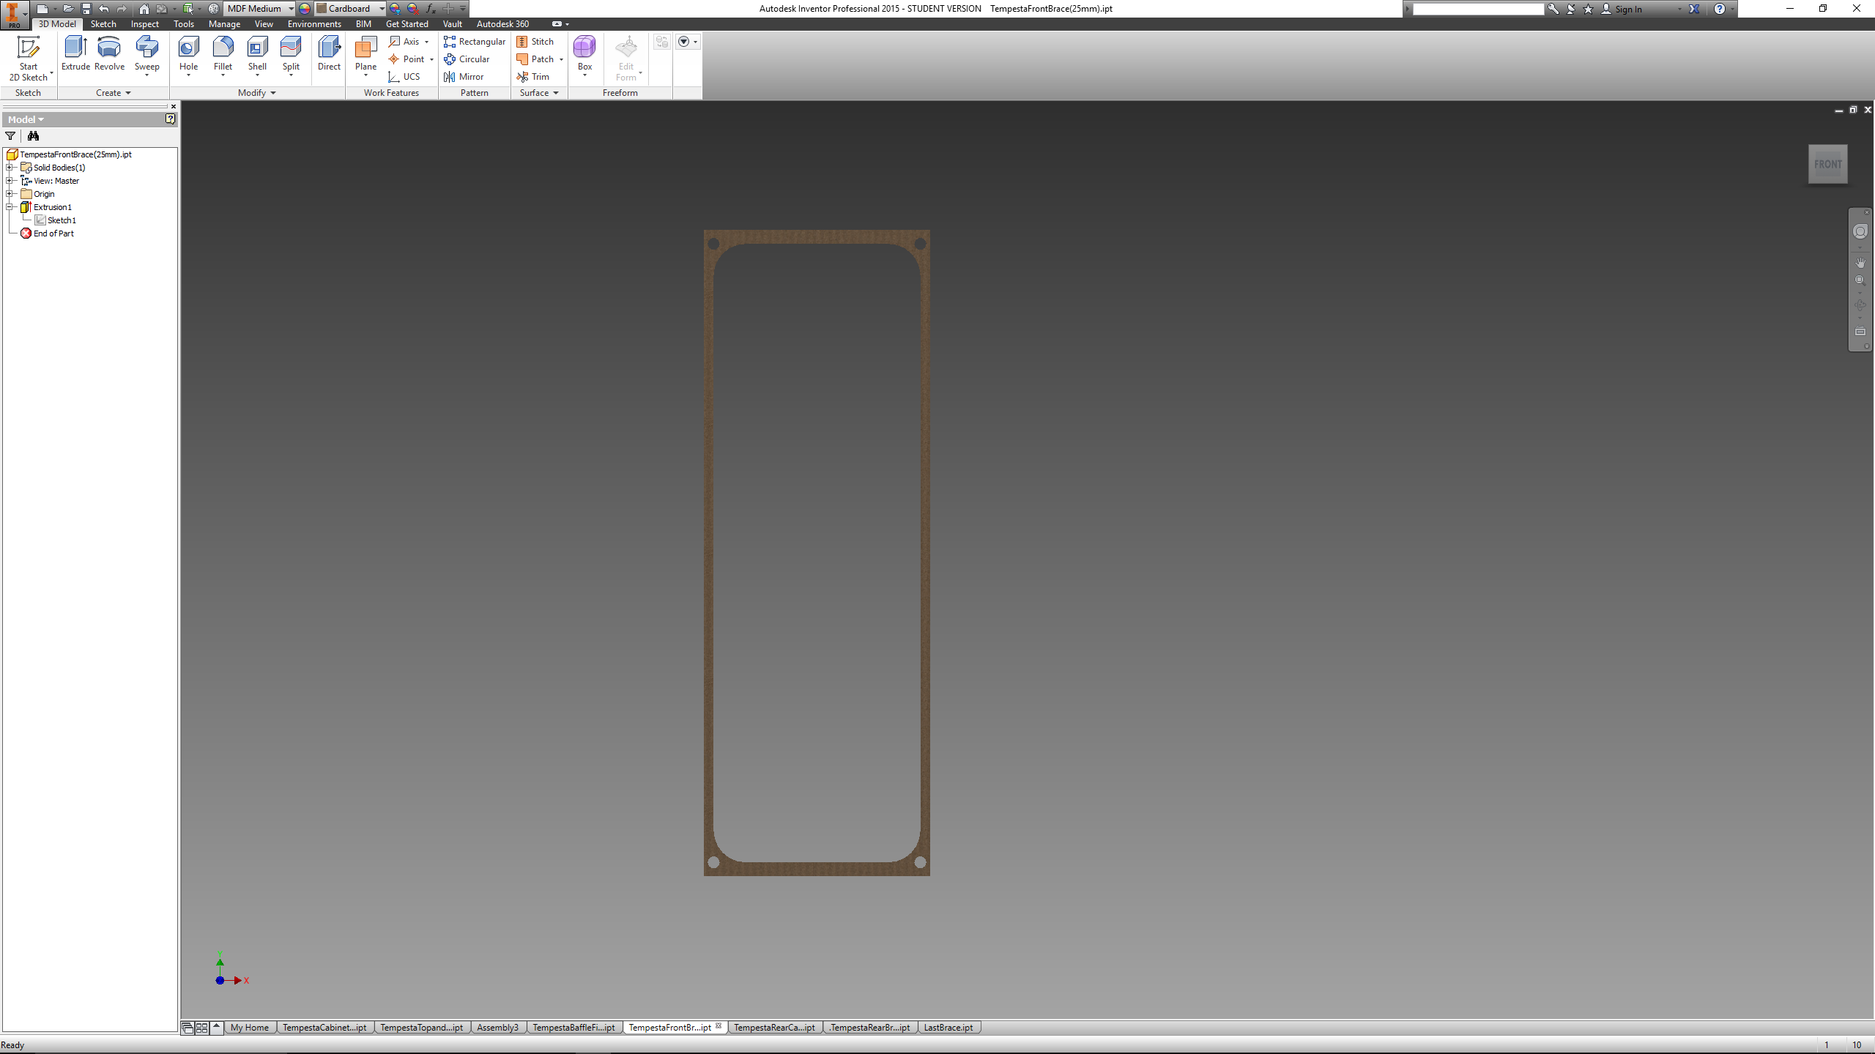
Task: Switch to the Sketch ribbon tab
Action: [x=103, y=24]
